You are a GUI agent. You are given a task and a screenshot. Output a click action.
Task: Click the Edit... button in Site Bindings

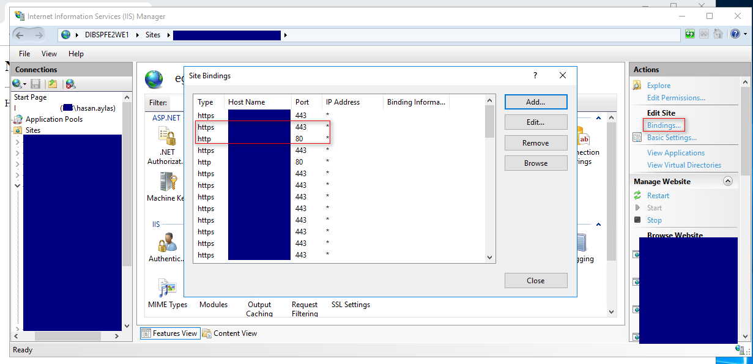pos(536,122)
